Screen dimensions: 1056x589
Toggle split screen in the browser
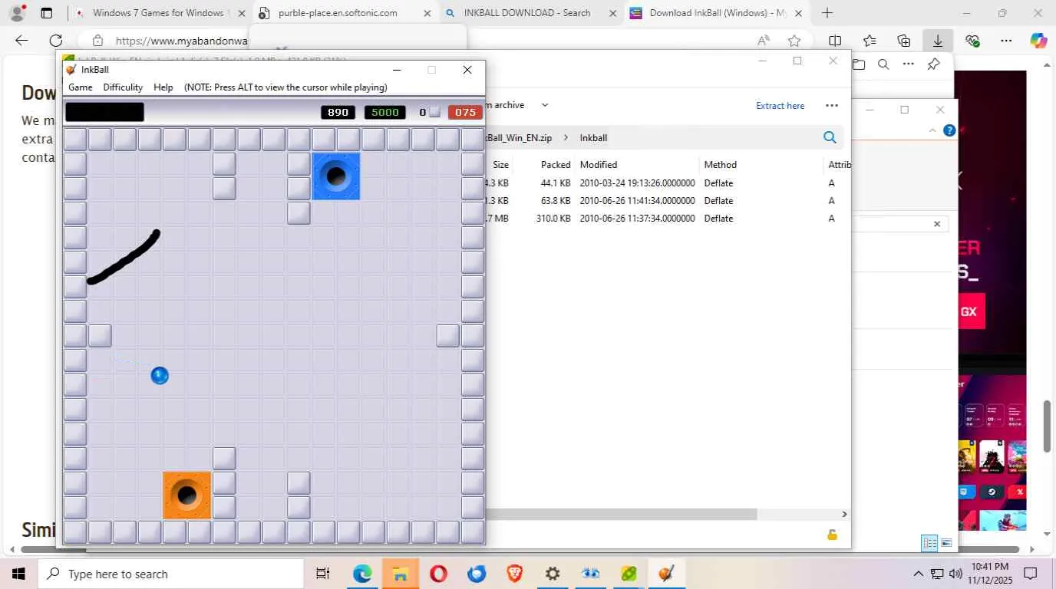835,41
